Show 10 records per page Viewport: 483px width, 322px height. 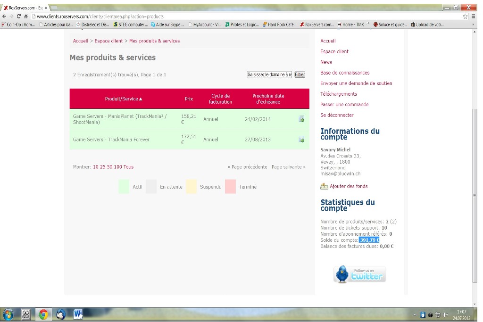click(95, 167)
